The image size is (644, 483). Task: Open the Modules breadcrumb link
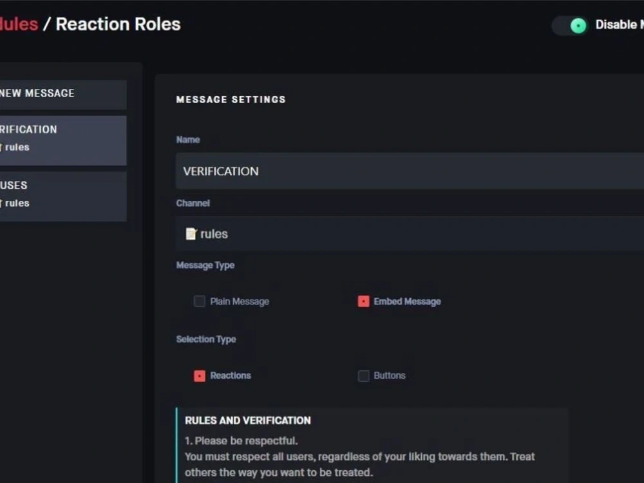point(19,24)
